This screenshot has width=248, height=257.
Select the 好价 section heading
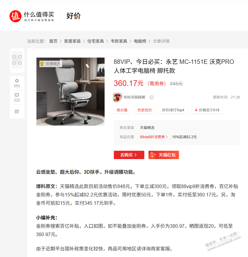(x=74, y=16)
